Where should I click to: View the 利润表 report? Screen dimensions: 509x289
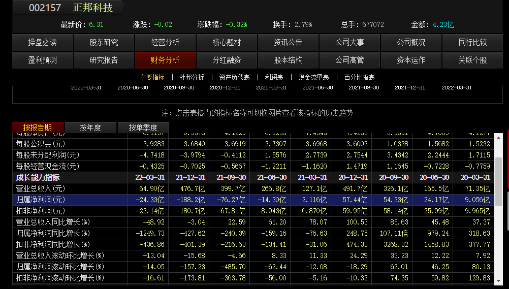pos(274,77)
